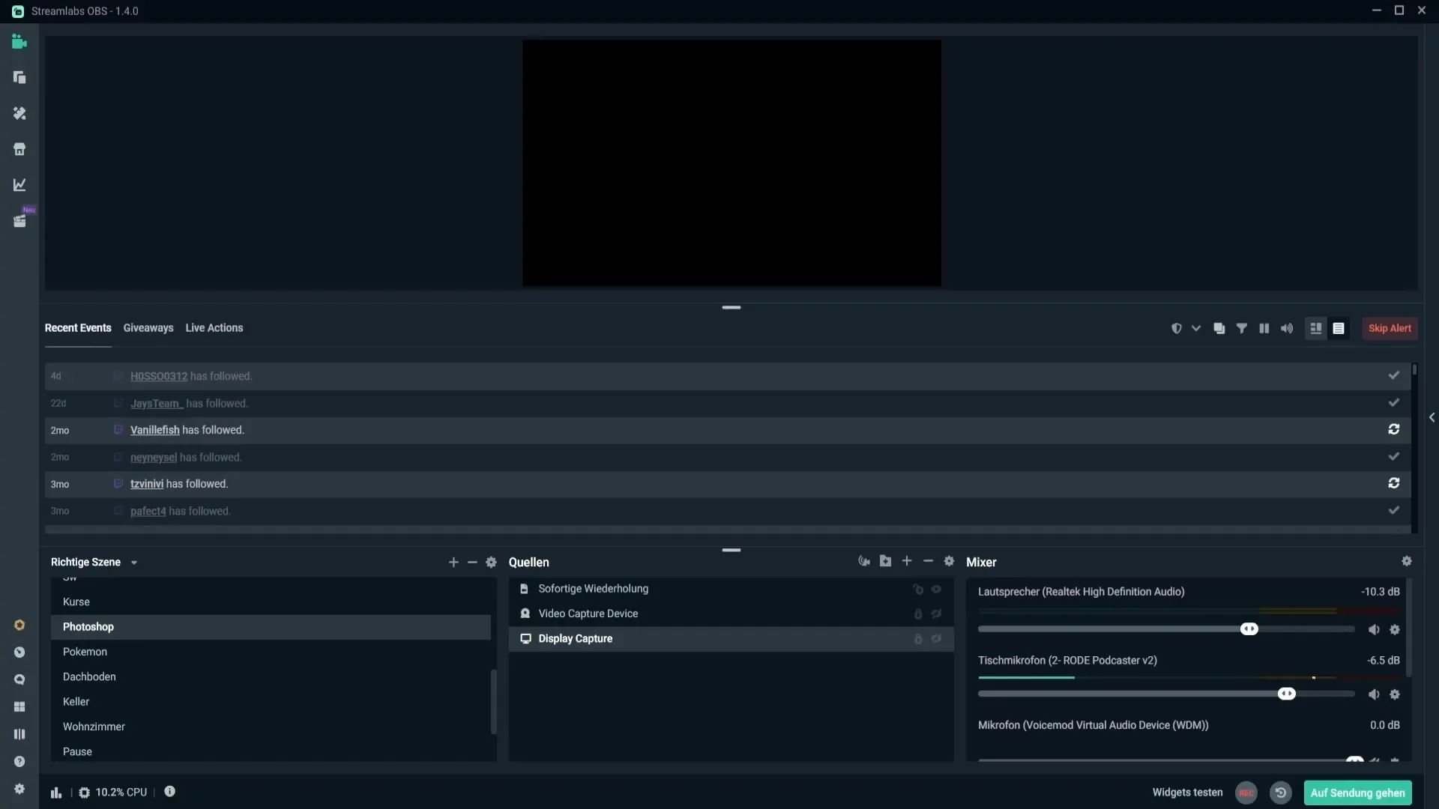Add a new scene with the plus icon

[453, 563]
